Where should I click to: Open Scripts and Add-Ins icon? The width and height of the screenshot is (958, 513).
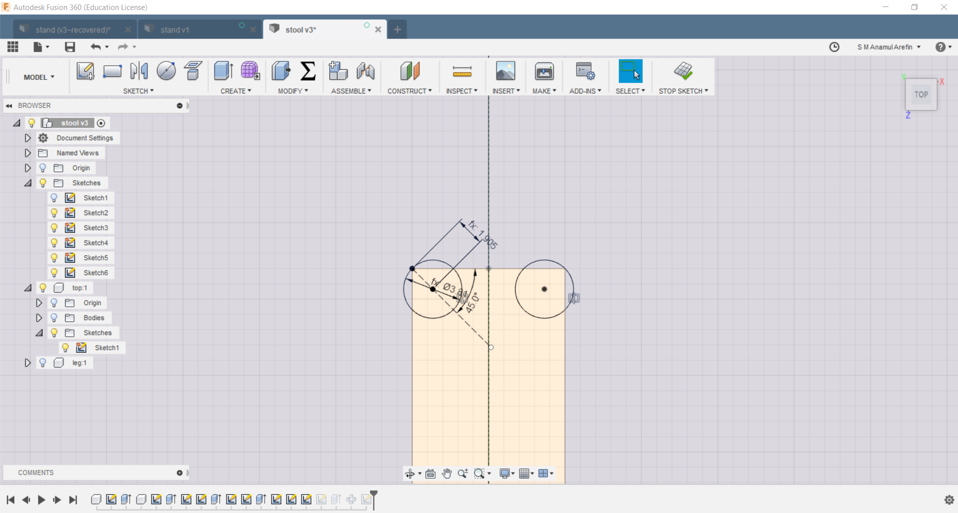585,71
